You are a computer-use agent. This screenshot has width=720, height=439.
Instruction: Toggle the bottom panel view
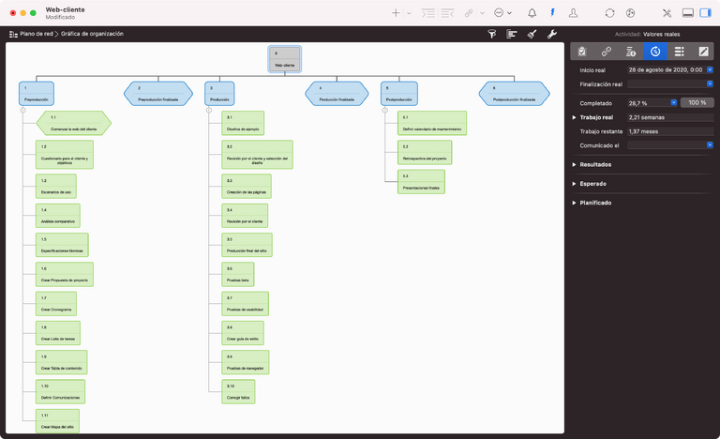click(688, 13)
